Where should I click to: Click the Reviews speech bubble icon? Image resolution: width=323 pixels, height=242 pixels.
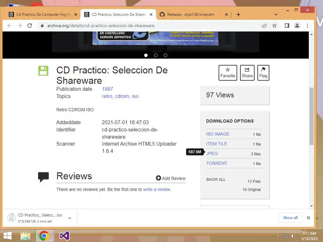43,177
